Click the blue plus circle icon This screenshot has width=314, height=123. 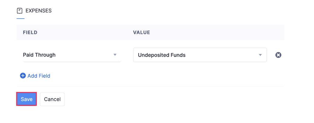coord(23,76)
